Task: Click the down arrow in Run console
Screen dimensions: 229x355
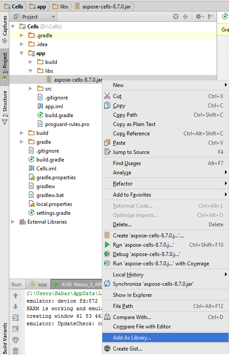Action: point(16,307)
